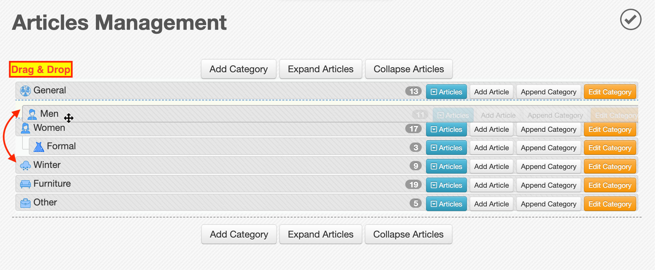Click top Add Category button

click(238, 69)
